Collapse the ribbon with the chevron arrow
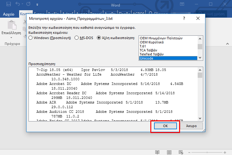Screen dimensions: 232x155 [x=227, y=44]
